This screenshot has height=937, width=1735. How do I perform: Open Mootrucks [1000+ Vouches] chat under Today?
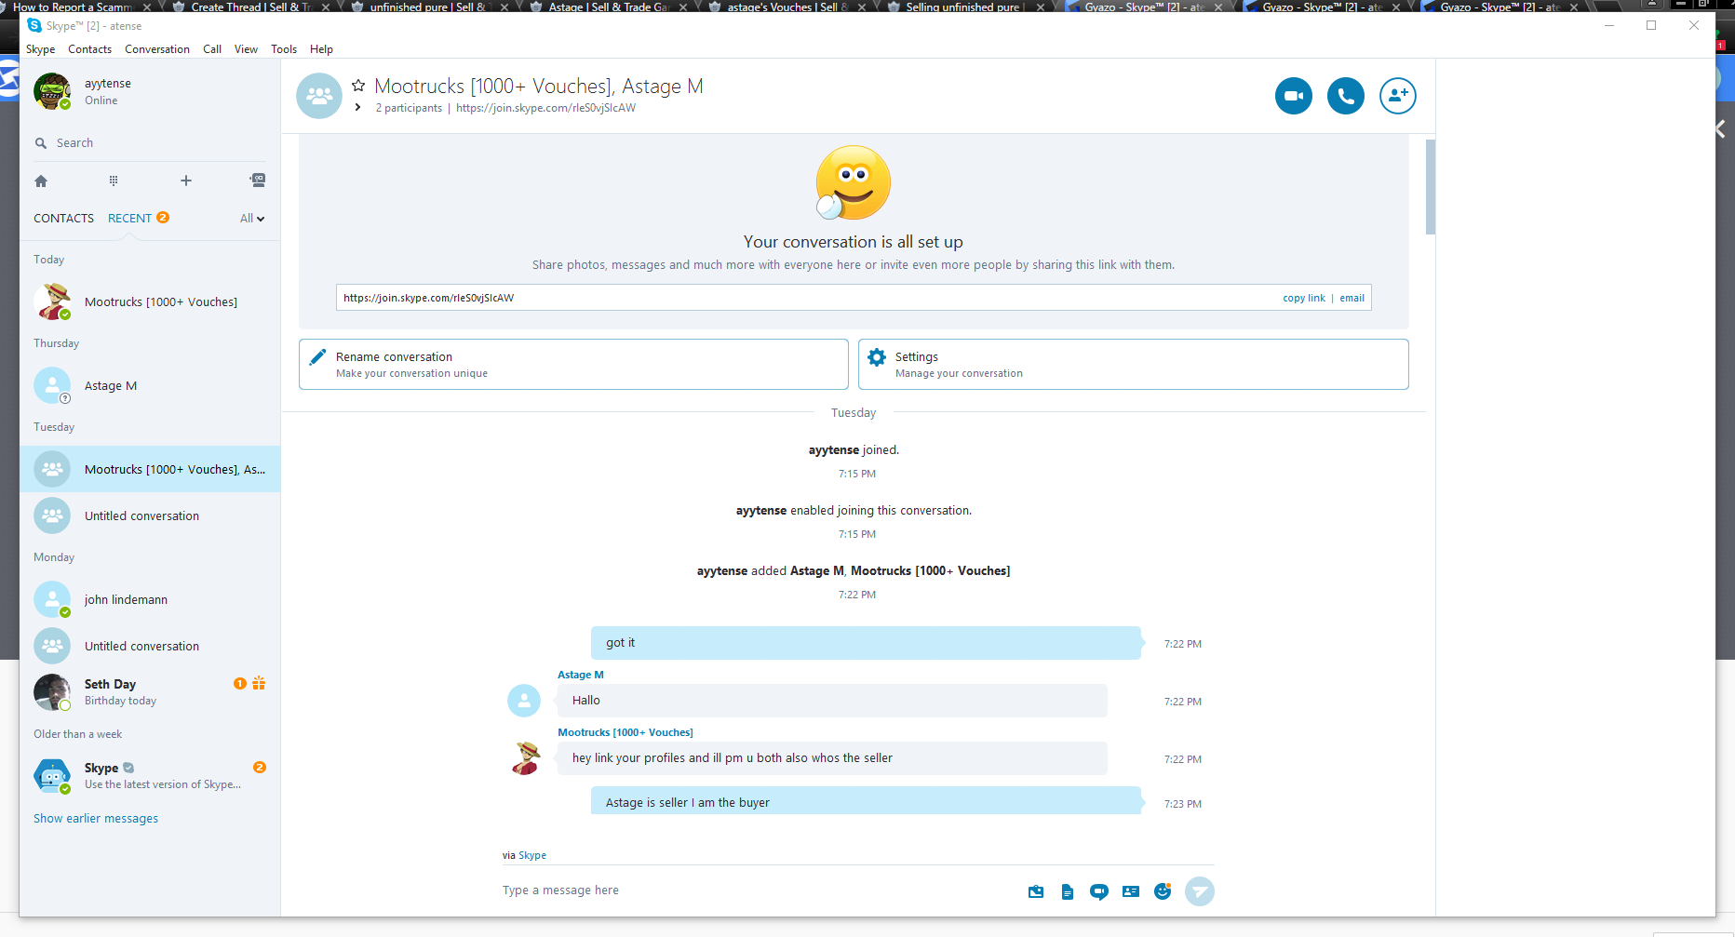[150, 301]
